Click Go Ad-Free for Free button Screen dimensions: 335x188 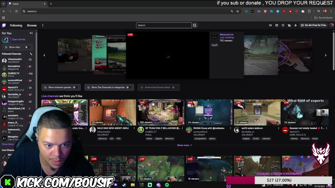click(313, 25)
